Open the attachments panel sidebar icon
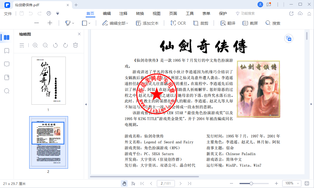 pyautogui.click(x=7, y=77)
